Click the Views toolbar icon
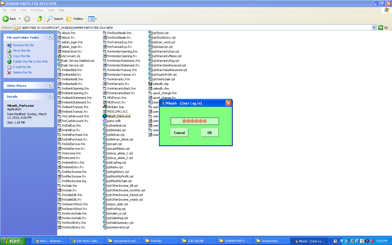392x245 pixels. [91, 19]
